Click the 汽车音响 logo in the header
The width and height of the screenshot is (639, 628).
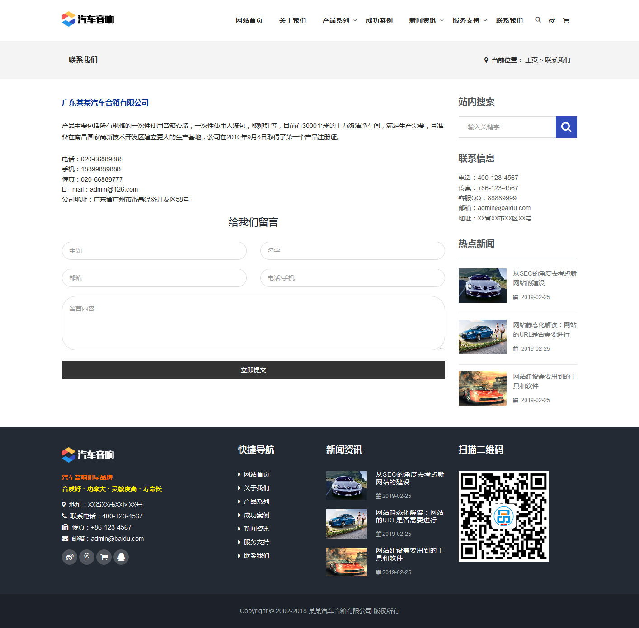coord(88,19)
